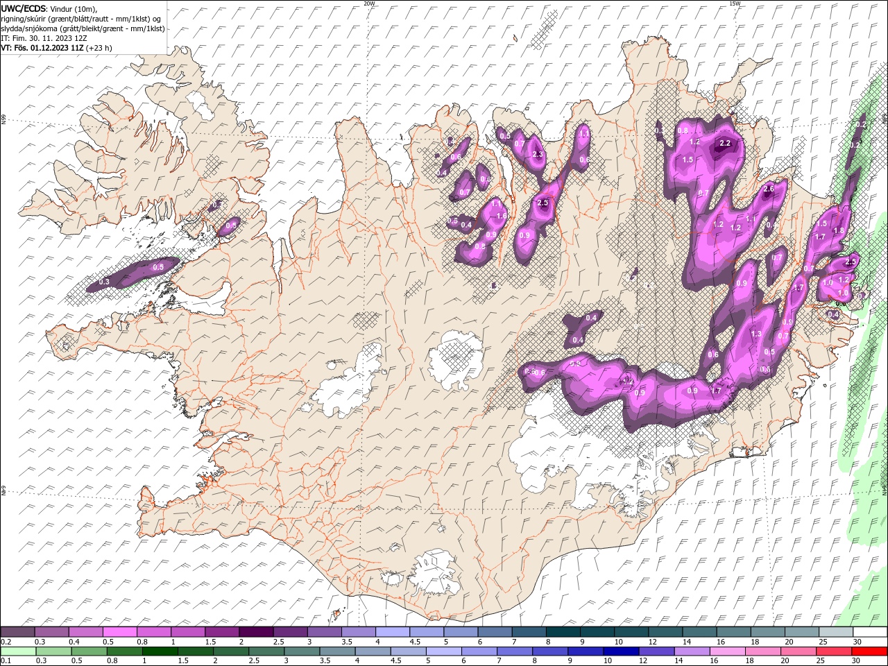Click the 'rigning/skúrir' legend description line
The width and height of the screenshot is (888, 666).
(80, 19)
